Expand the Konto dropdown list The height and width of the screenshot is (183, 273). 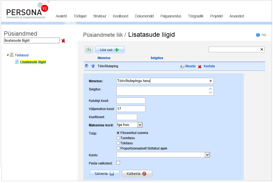click(x=207, y=155)
